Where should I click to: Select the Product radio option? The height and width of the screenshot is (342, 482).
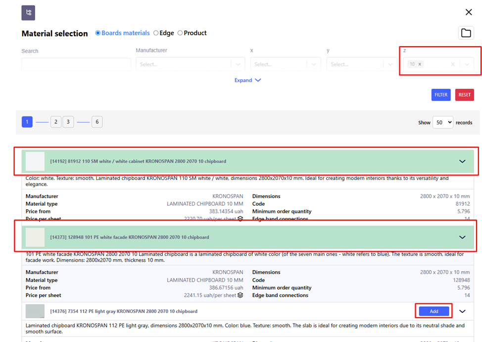click(x=180, y=33)
